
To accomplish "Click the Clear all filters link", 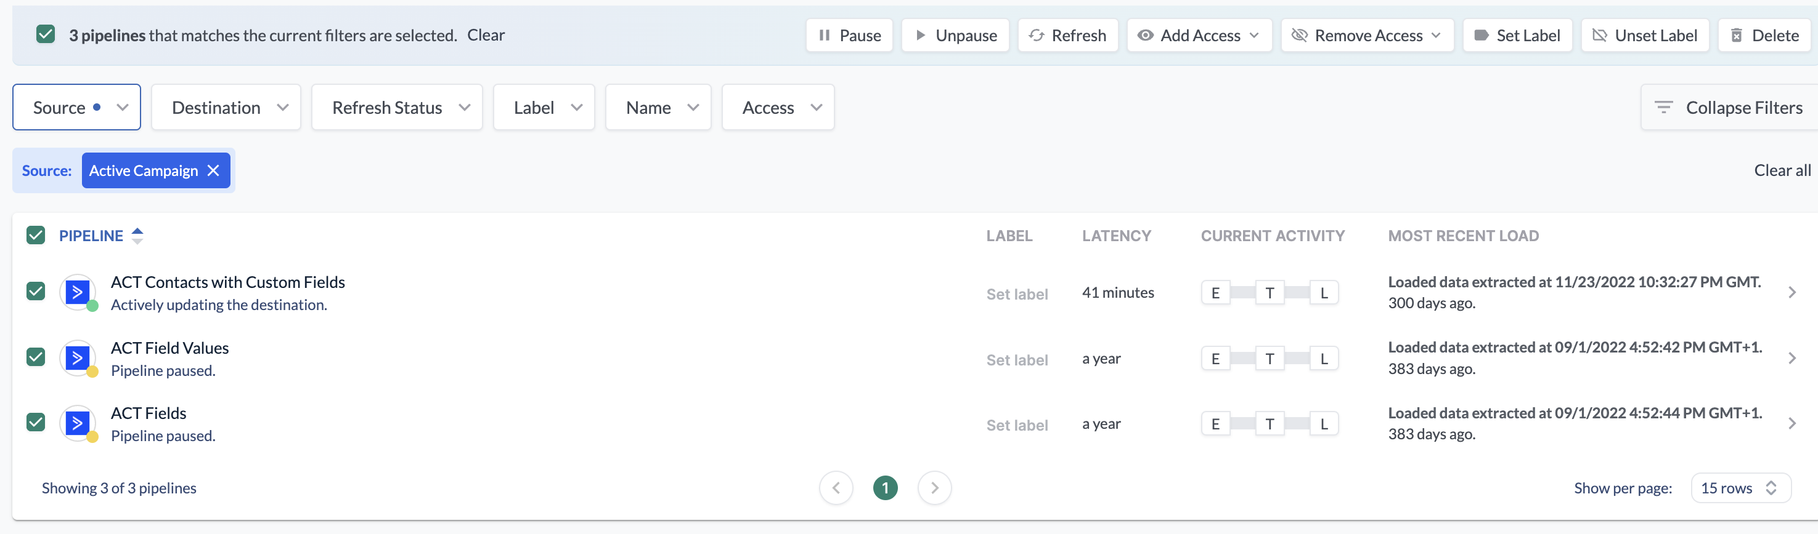I will [x=1780, y=170].
